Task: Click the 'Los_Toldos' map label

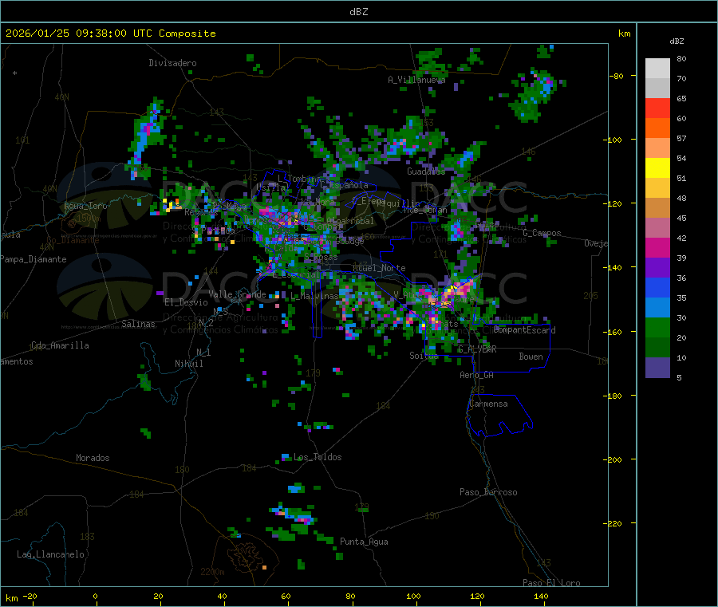Action: 318,457
